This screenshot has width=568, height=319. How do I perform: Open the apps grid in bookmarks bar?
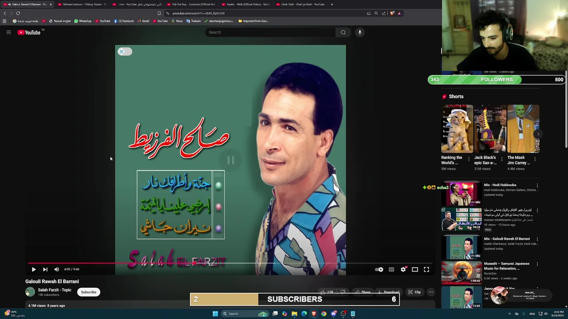tap(4, 21)
